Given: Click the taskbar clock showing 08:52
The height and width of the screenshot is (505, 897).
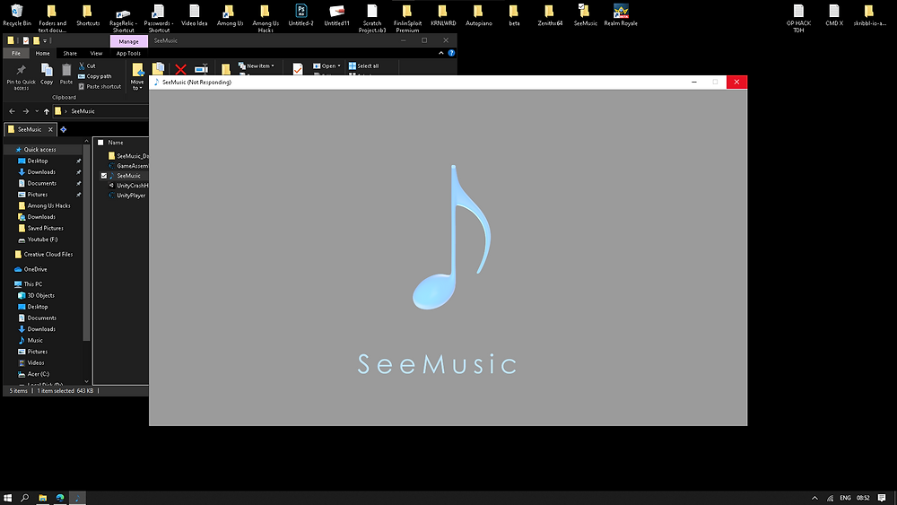Looking at the screenshot, I should click(863, 498).
